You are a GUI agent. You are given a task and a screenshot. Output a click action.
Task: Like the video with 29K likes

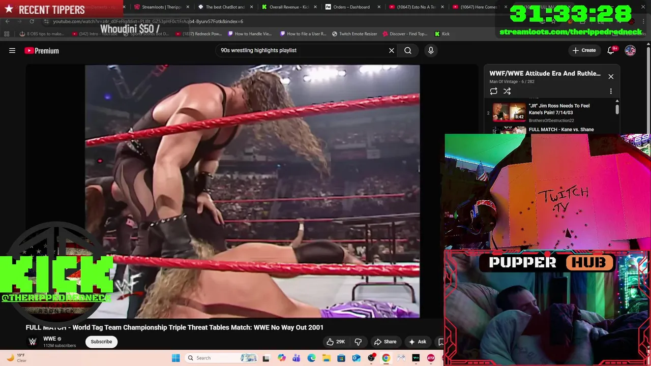point(336,342)
